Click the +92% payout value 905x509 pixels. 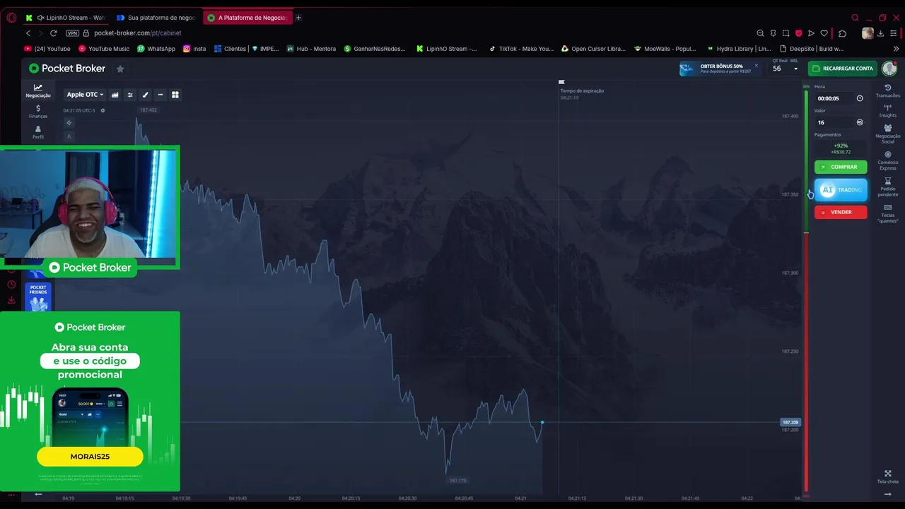tap(841, 146)
